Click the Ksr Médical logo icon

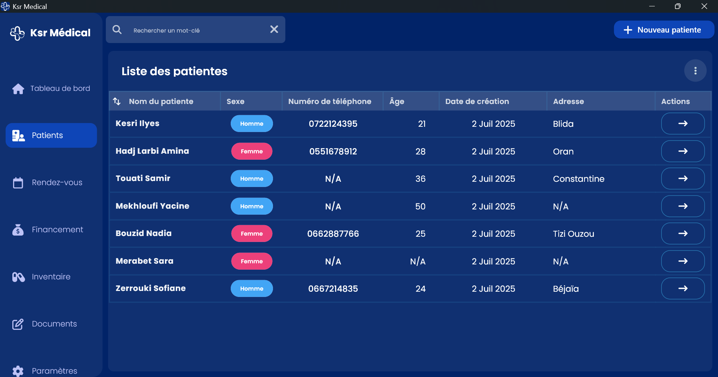(17, 33)
